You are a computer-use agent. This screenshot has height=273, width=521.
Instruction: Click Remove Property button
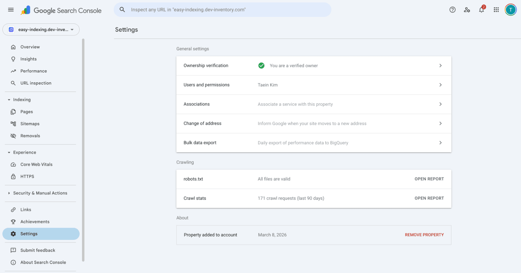[x=424, y=235]
